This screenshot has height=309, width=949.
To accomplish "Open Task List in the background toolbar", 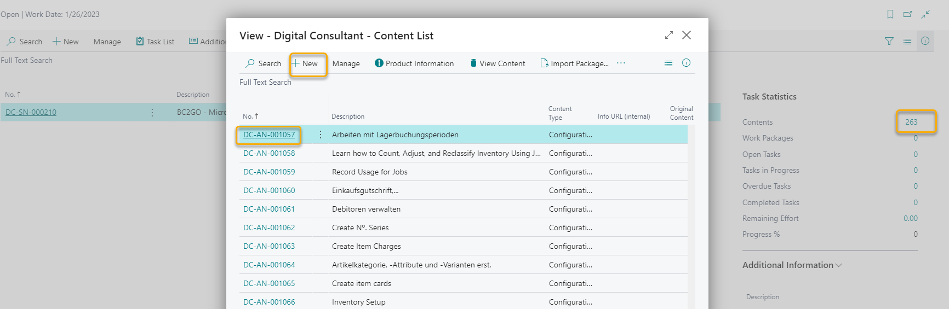I will pyautogui.click(x=155, y=42).
